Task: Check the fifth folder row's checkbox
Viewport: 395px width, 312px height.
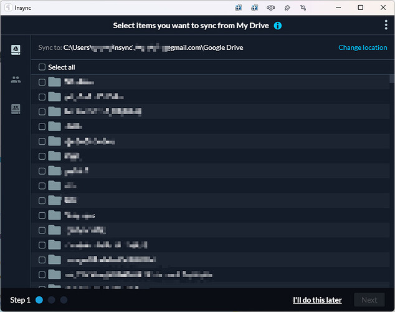Action: pyautogui.click(x=42, y=141)
